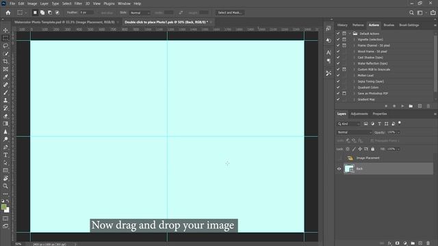Toggle the checkmark for Molten Lead action

pyautogui.click(x=338, y=75)
